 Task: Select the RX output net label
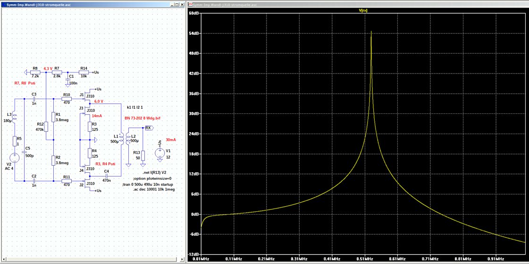pyautogui.click(x=148, y=128)
